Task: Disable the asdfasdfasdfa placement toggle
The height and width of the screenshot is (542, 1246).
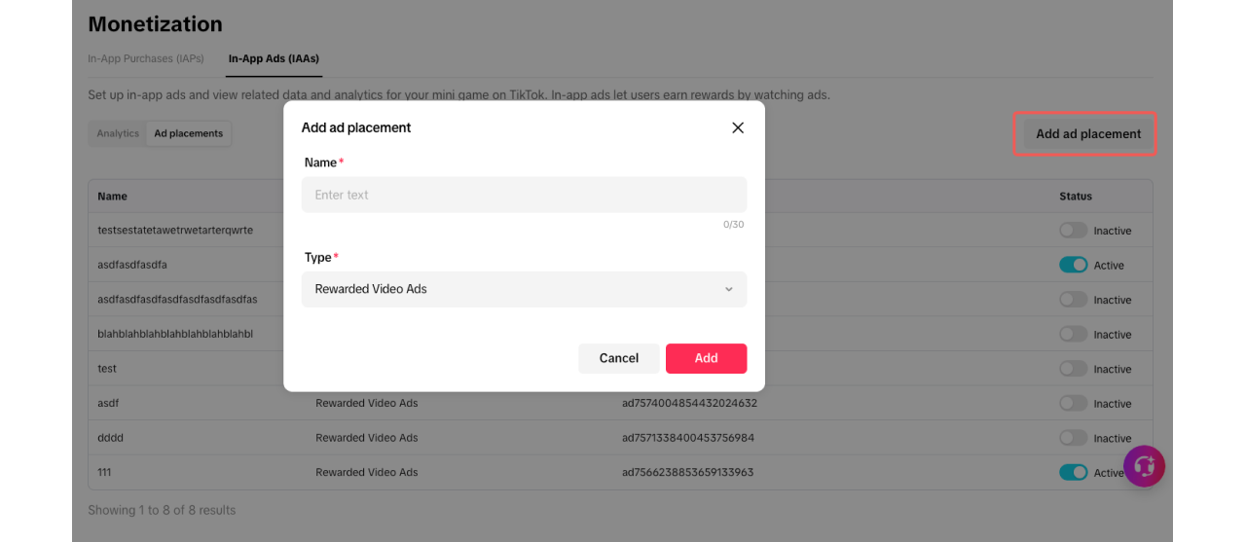Action: tap(1073, 265)
